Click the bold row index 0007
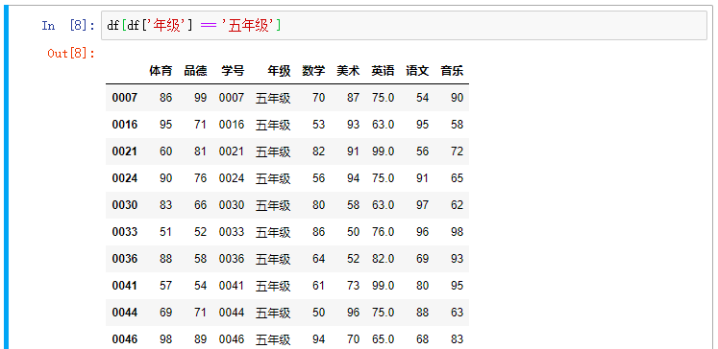Viewport: 718px width, 349px height. tap(125, 97)
